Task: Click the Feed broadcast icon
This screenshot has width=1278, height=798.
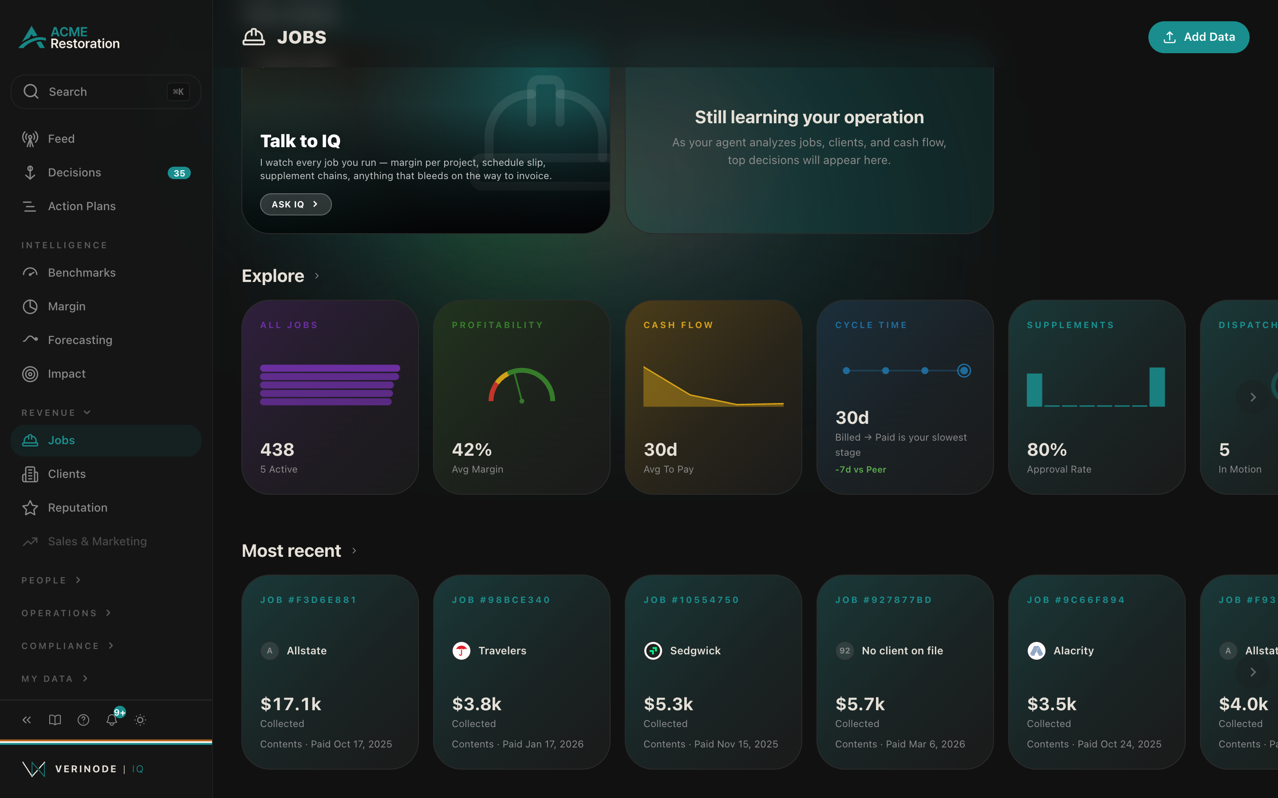Action: click(x=30, y=139)
